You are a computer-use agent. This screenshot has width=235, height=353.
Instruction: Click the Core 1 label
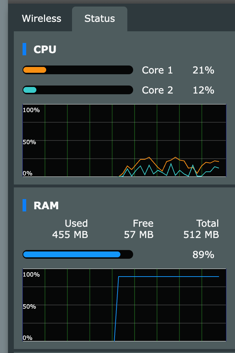tap(157, 70)
